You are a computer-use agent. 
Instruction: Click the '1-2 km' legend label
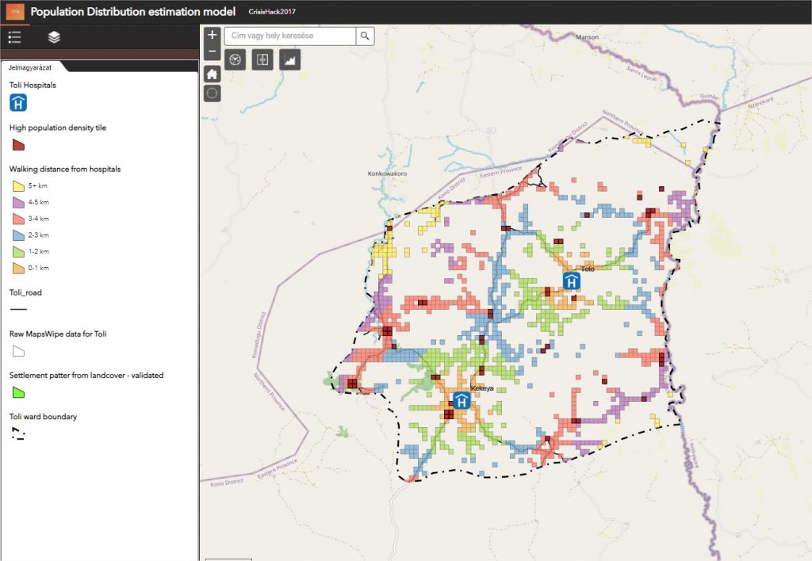tap(39, 252)
